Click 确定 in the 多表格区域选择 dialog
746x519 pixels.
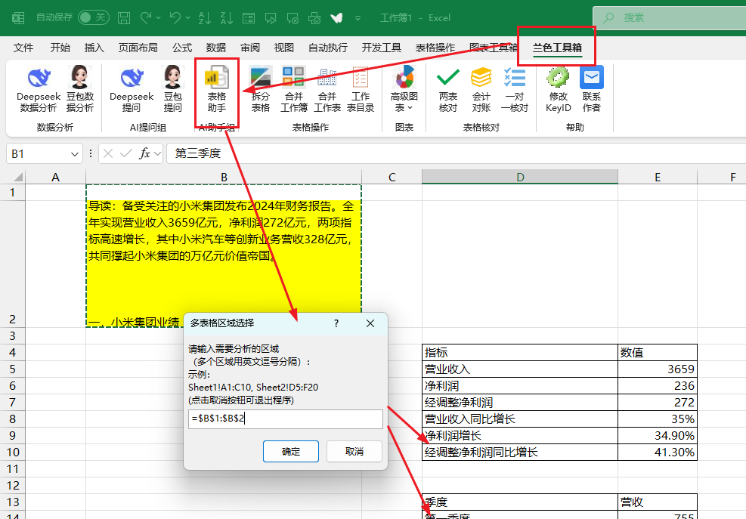(291, 451)
